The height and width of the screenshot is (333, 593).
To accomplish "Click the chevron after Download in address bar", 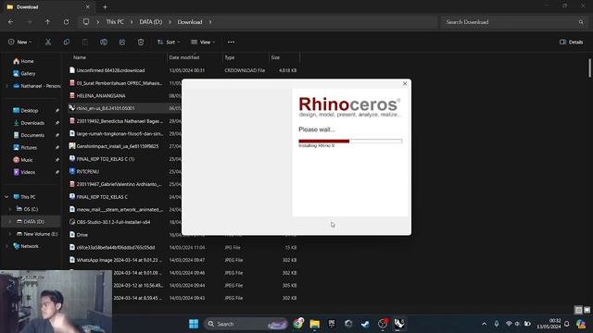I will [x=210, y=22].
